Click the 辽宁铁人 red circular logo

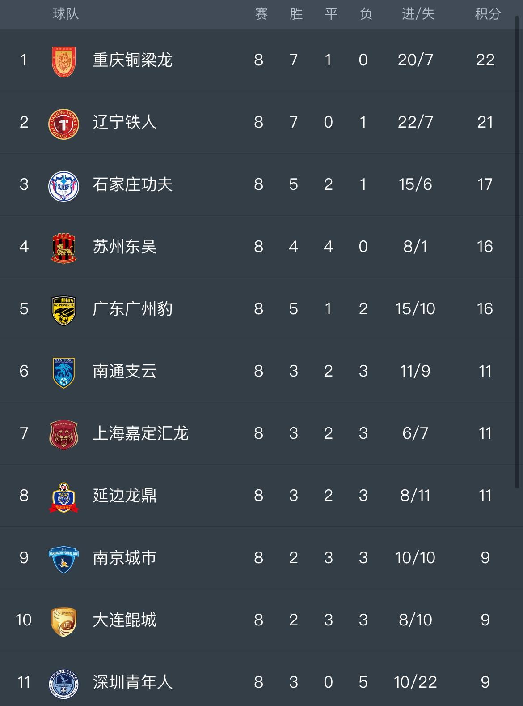pos(63,122)
